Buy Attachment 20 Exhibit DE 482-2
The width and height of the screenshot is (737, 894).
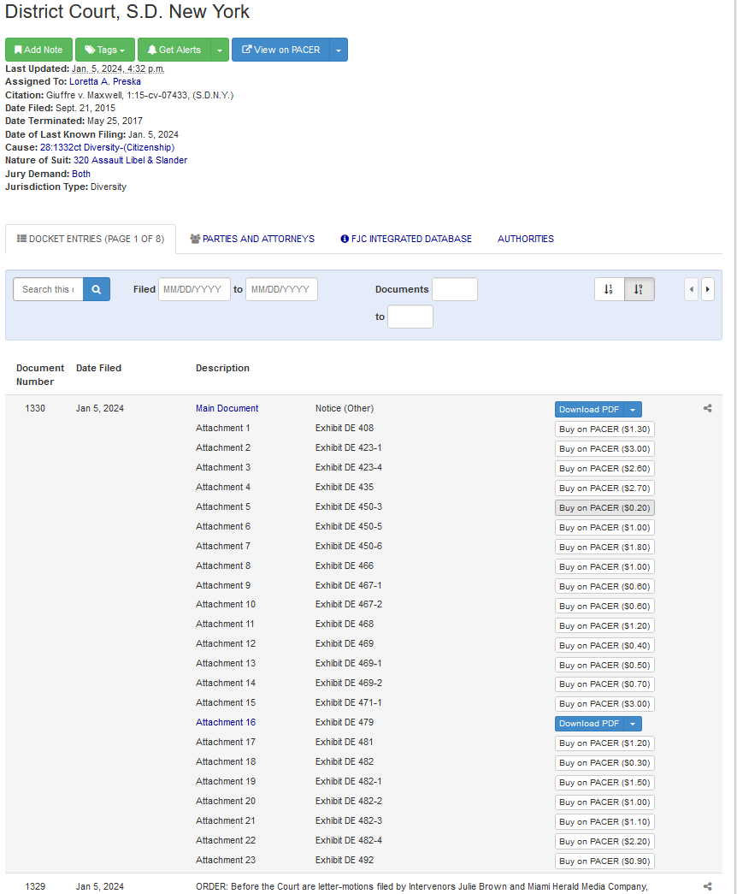pyautogui.click(x=604, y=802)
